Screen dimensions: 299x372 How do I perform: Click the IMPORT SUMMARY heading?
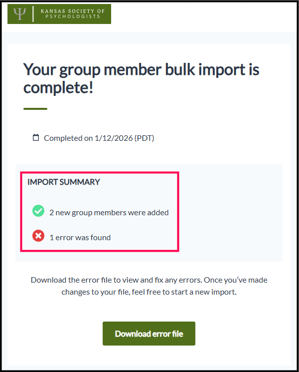coord(64,182)
